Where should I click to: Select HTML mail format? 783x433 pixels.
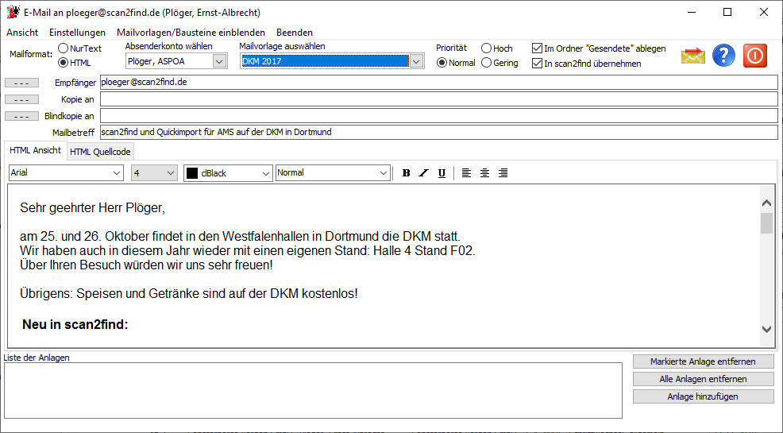click(x=64, y=63)
